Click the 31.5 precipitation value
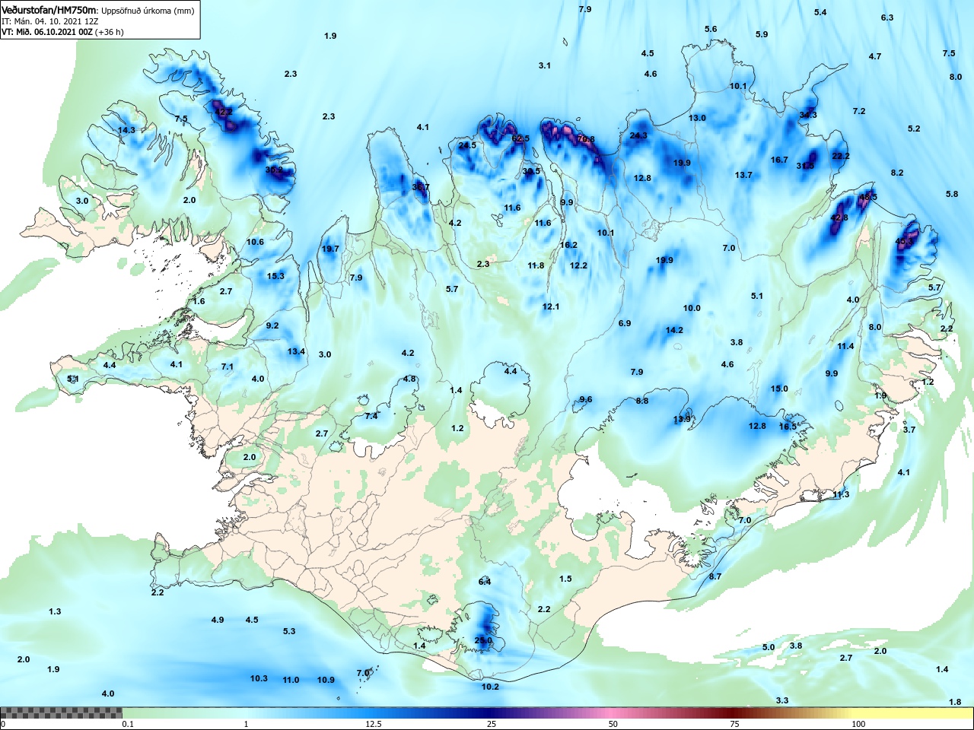The width and height of the screenshot is (974, 730). pyautogui.click(x=805, y=166)
